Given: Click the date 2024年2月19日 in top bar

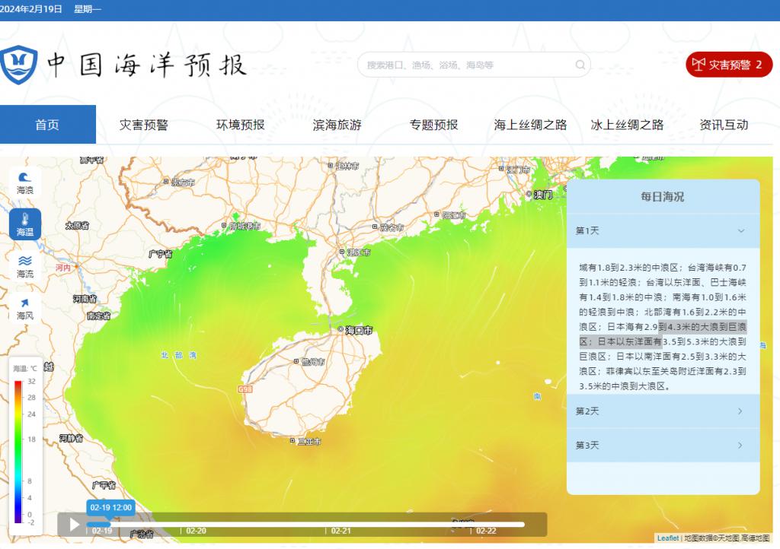Looking at the screenshot, I should pos(30,9).
